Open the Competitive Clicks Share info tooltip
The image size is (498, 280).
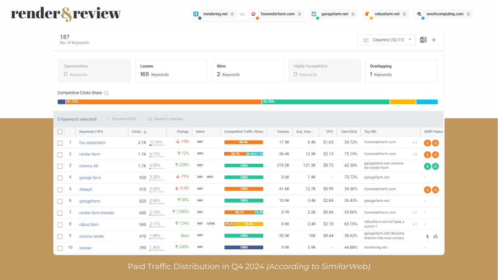tap(106, 93)
